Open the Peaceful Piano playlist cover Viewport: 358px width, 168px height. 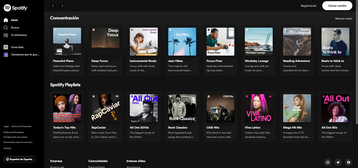pyautogui.click(x=67, y=42)
